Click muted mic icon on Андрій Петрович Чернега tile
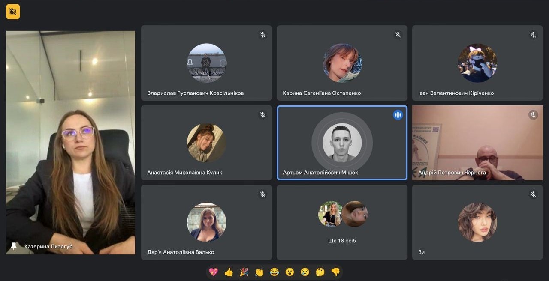Image resolution: width=549 pixels, height=281 pixels. tap(533, 114)
